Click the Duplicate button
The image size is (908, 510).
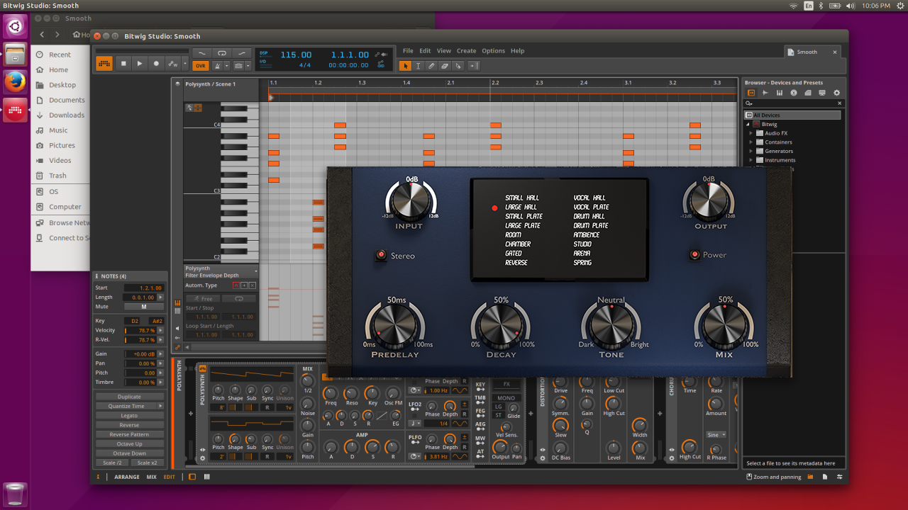click(x=129, y=397)
